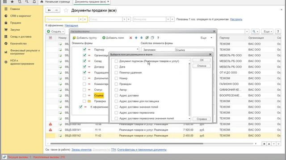Open Закупки section in sidebar
Viewport: 286px width, 160px height.
point(15,30)
